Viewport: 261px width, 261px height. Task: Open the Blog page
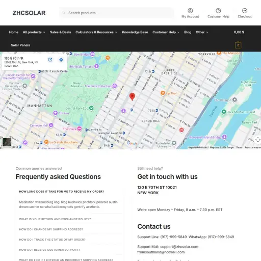[188, 32]
